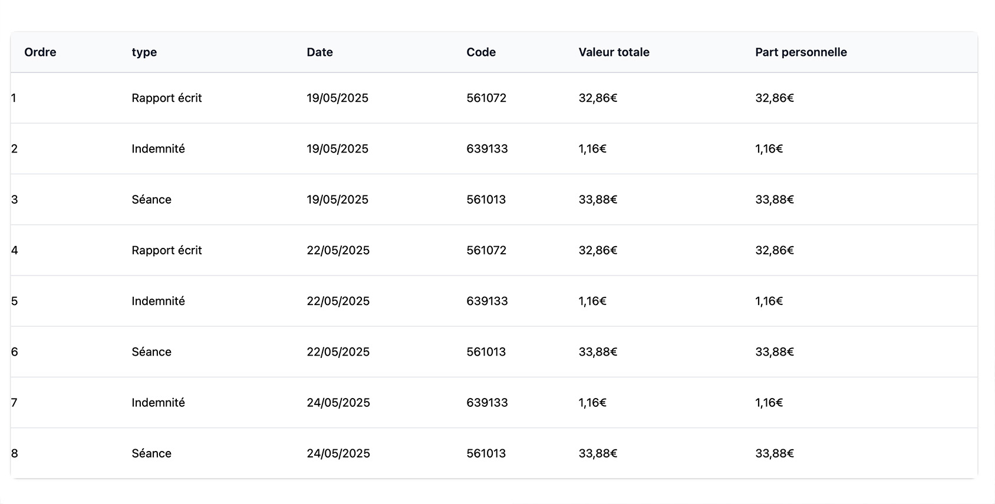Click code 639133 in row 7
This screenshot has height=504, width=995.
coord(487,403)
